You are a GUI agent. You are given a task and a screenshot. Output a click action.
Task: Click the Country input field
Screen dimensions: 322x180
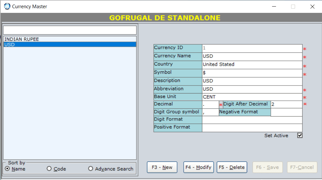[252, 64]
